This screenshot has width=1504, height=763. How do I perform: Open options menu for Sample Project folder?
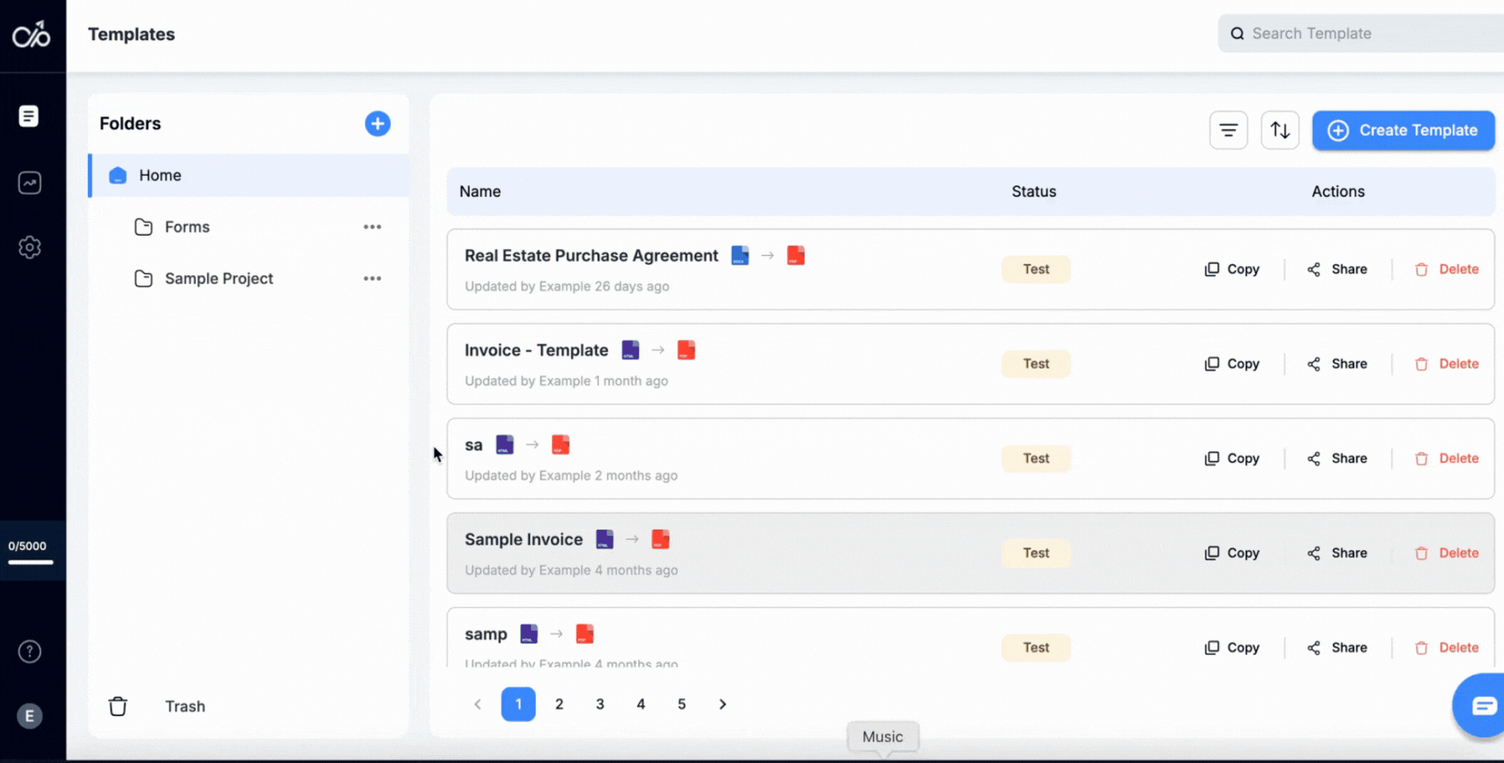(373, 278)
